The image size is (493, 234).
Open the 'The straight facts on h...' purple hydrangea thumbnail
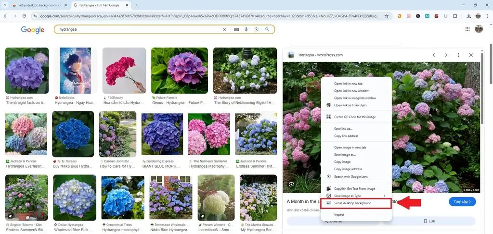[27, 70]
